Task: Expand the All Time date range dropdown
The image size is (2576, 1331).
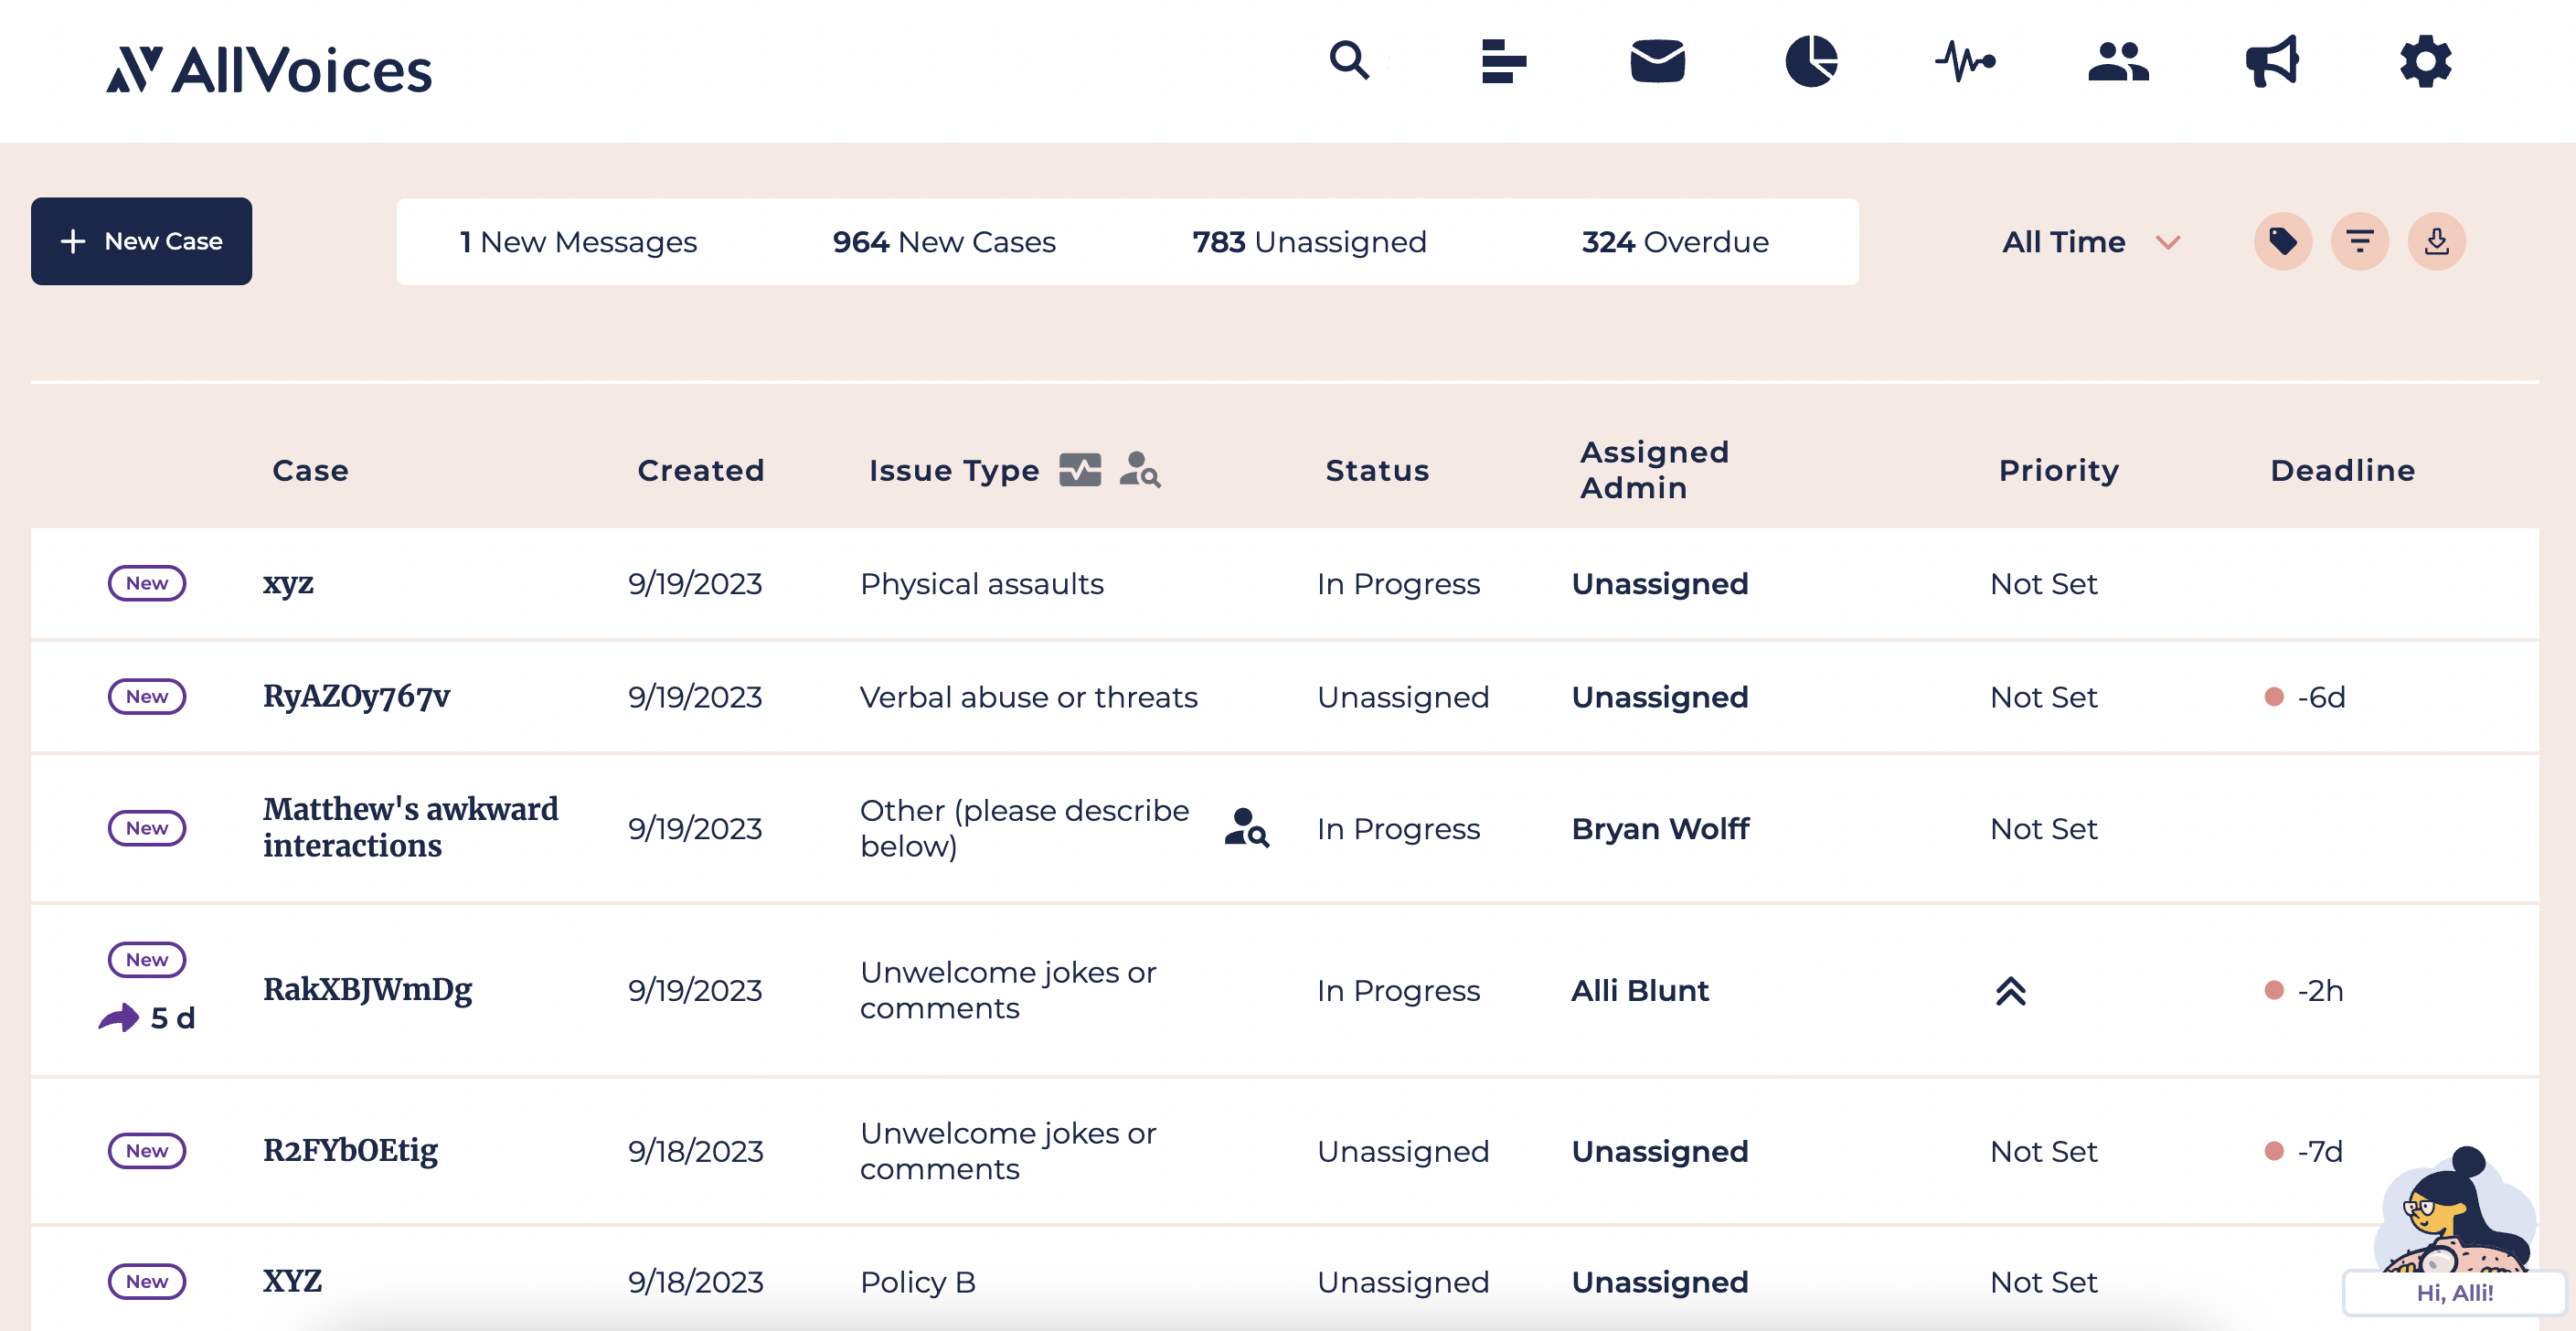Action: pyautogui.click(x=2090, y=241)
